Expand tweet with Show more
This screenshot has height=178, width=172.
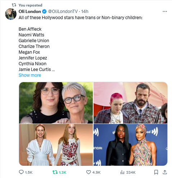[x=30, y=75]
